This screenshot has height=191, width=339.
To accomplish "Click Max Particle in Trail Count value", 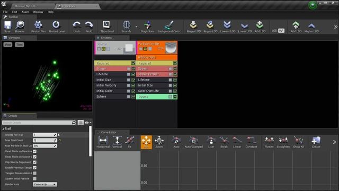I will click(x=44, y=146).
